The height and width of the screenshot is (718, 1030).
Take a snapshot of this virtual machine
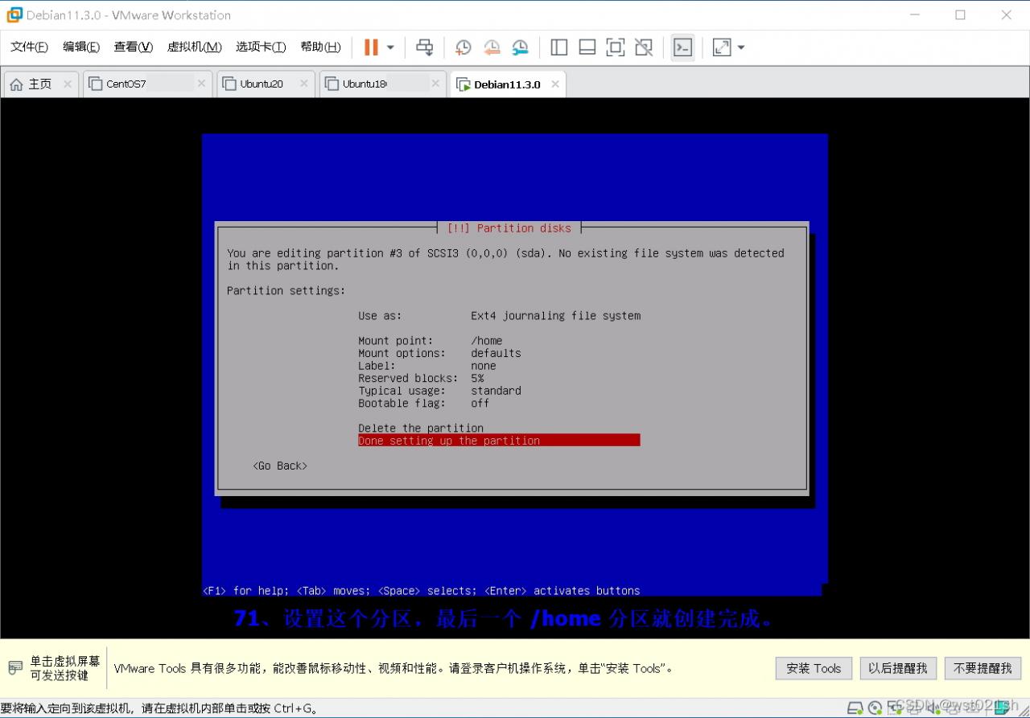tap(463, 47)
